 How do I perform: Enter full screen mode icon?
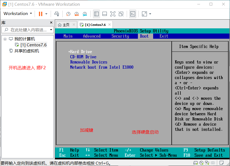(113, 14)
